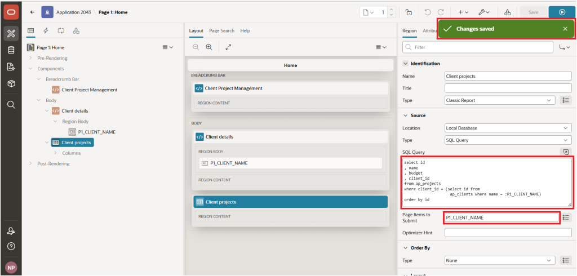The width and height of the screenshot is (577, 276).
Task: Open Page Items to Submit picker
Action: (566, 217)
